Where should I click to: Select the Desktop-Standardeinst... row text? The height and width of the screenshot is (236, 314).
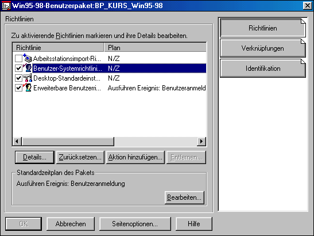pos(67,78)
